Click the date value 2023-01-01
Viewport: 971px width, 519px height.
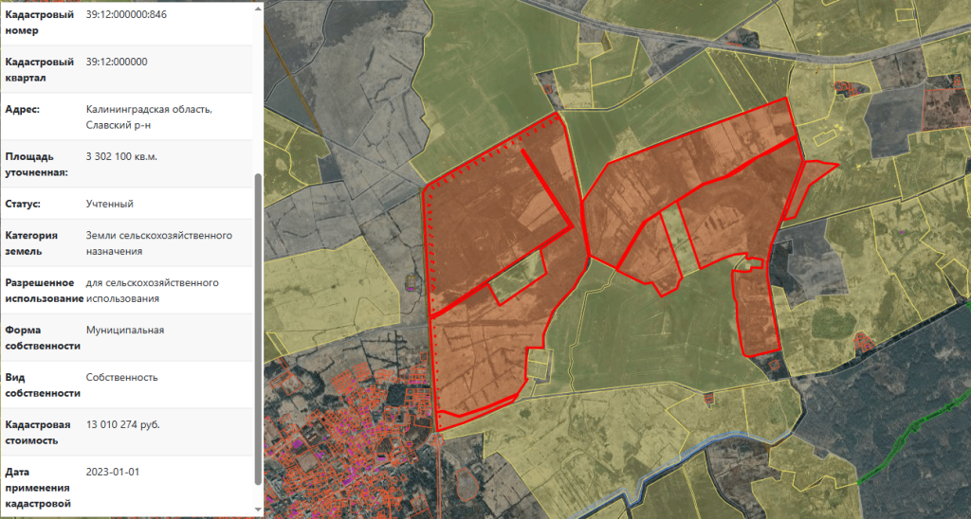coord(112,472)
